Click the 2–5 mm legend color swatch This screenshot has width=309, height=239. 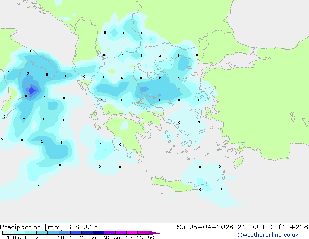coord(42,233)
